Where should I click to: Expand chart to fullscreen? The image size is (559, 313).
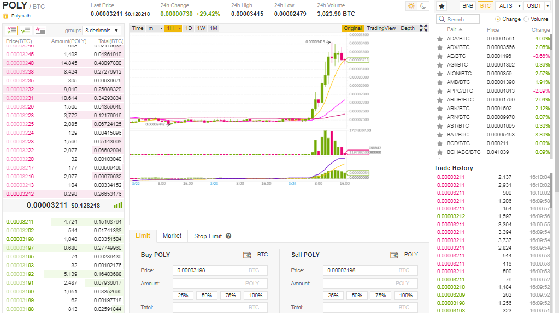click(x=423, y=28)
